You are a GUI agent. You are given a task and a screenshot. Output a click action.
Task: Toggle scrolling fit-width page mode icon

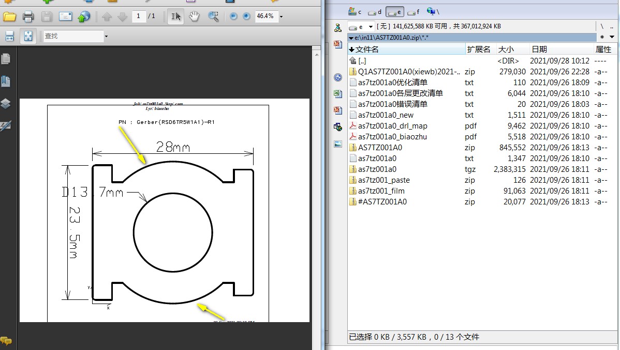pos(9,36)
